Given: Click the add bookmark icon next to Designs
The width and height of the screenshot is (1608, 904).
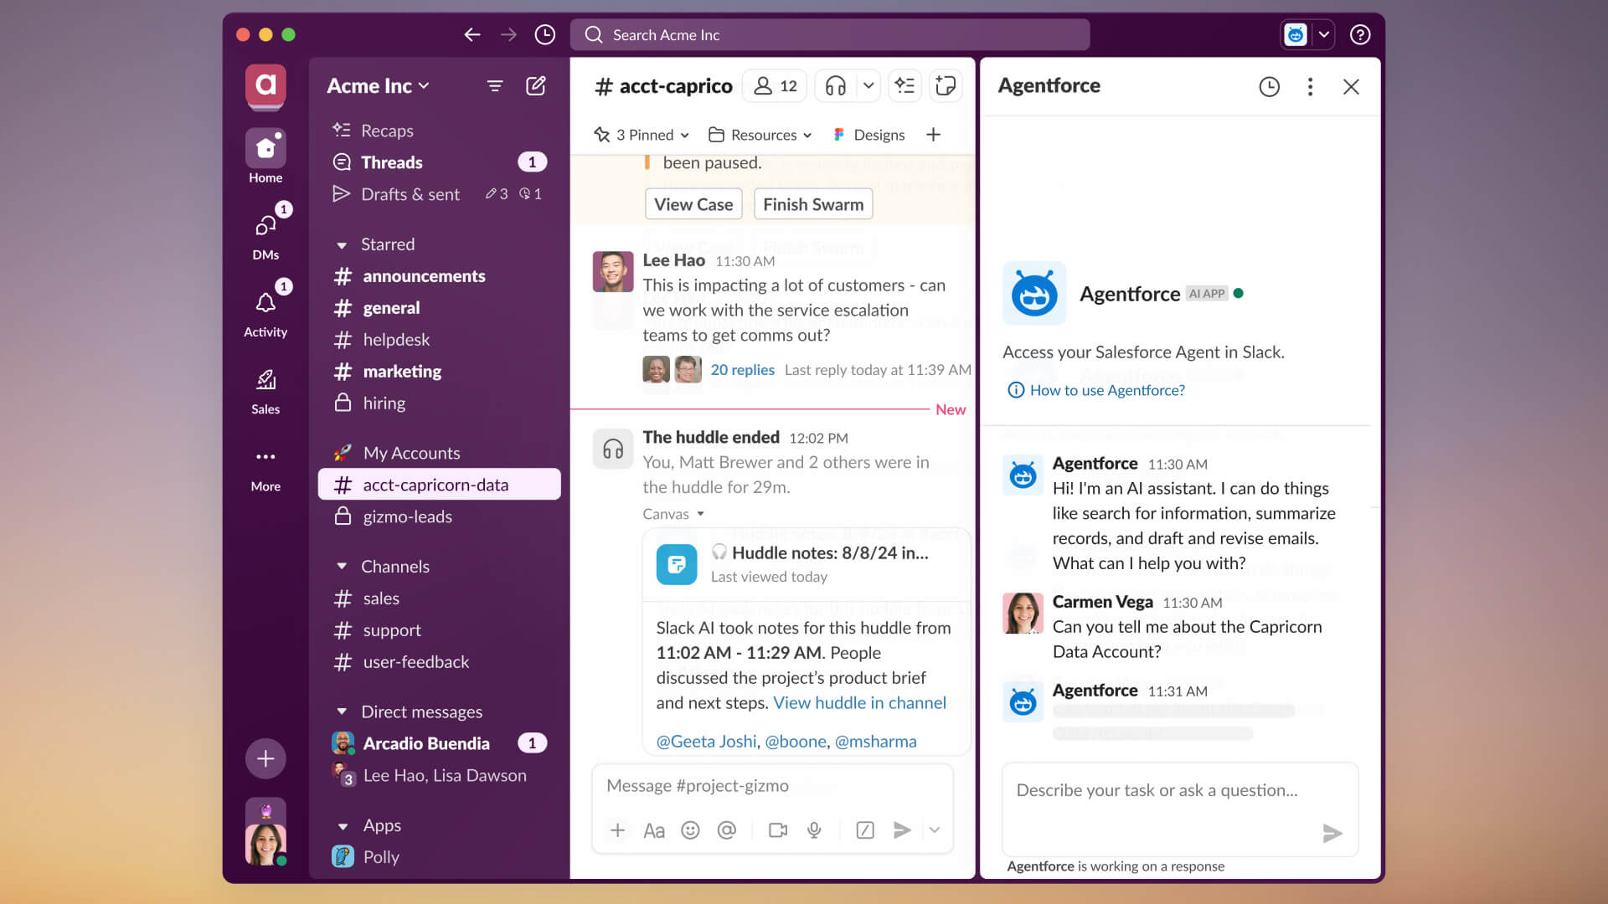Looking at the screenshot, I should coord(935,134).
